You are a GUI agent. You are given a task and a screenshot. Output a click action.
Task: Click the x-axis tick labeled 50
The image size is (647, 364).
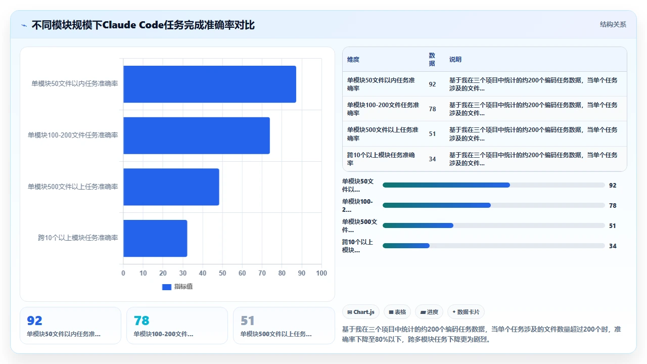point(222,274)
